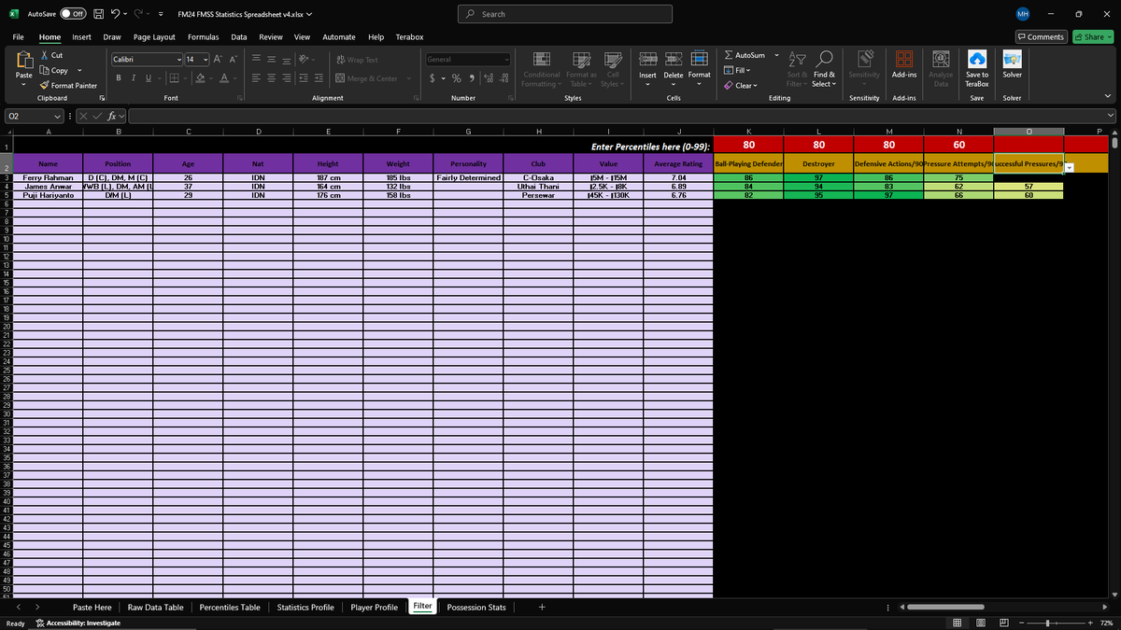Open the Format cells menu
The height and width of the screenshot is (630, 1121).
(x=699, y=66)
